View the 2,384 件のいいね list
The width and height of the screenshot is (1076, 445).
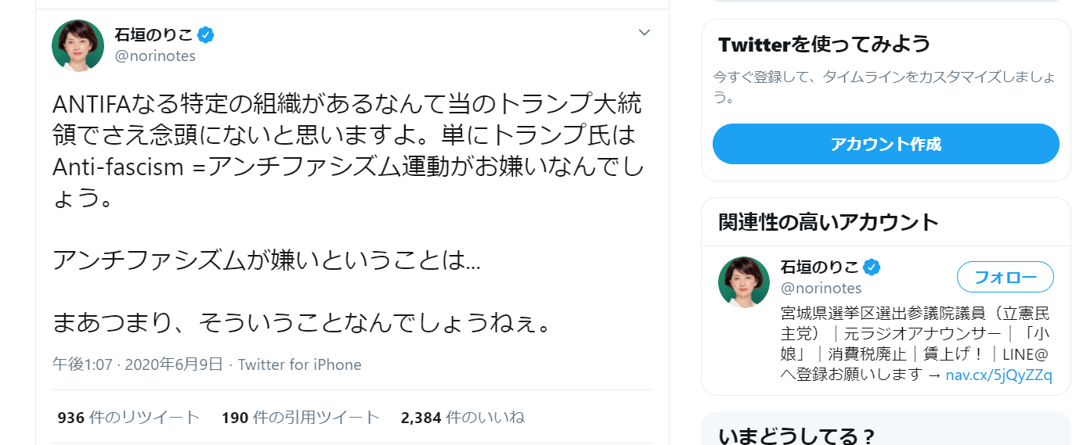[462, 418]
